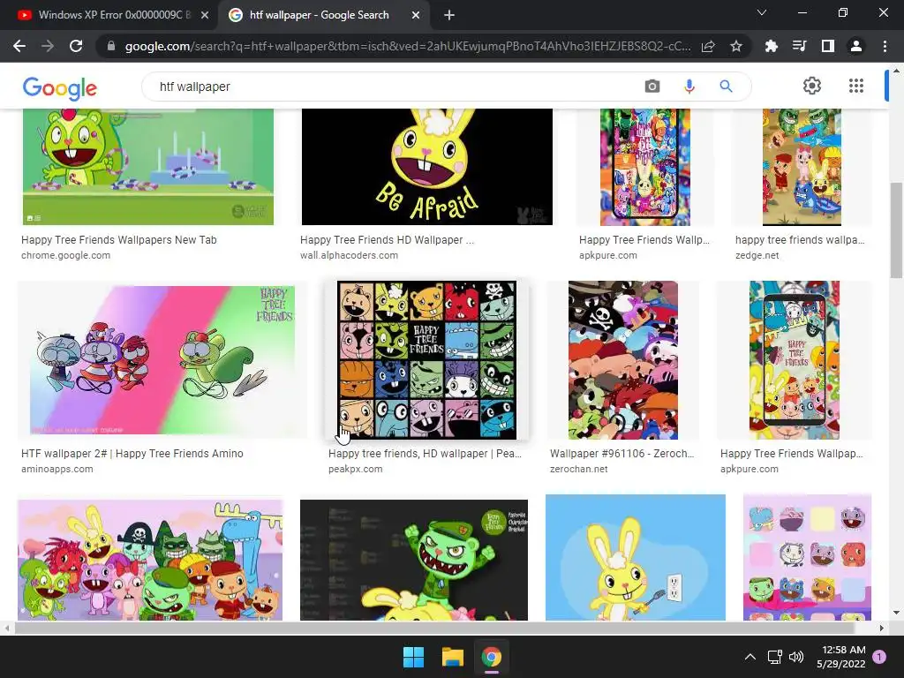The image size is (904, 678).
Task: Open a new browser tab
Action: pos(449,15)
